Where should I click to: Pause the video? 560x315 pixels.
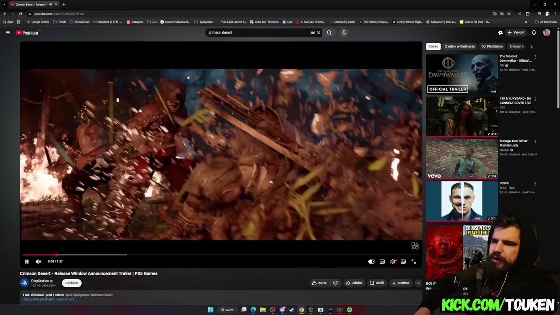[27, 262]
